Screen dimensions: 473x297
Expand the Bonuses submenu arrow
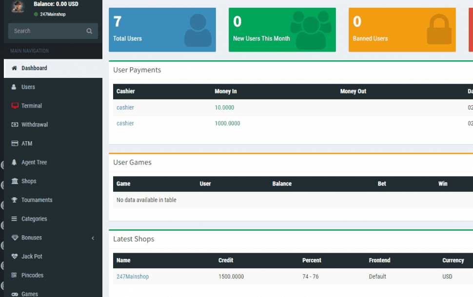click(x=93, y=238)
